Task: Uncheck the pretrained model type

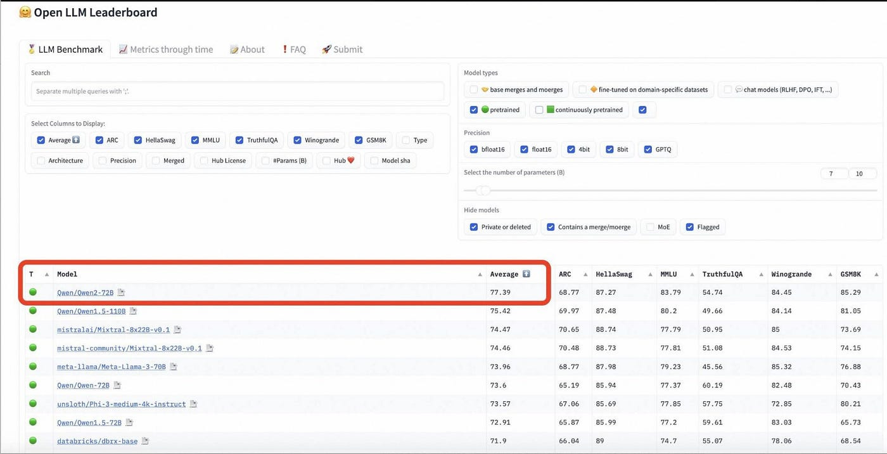Action: coord(474,110)
